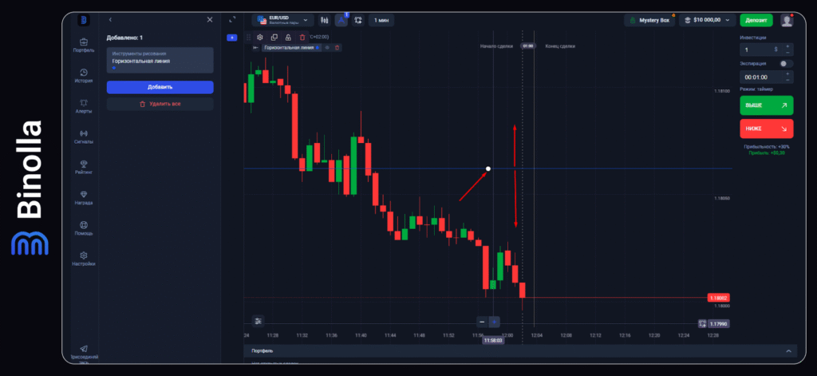817x376 pixels.
Task: Open the Портфель sidebar section
Action: [84, 44]
